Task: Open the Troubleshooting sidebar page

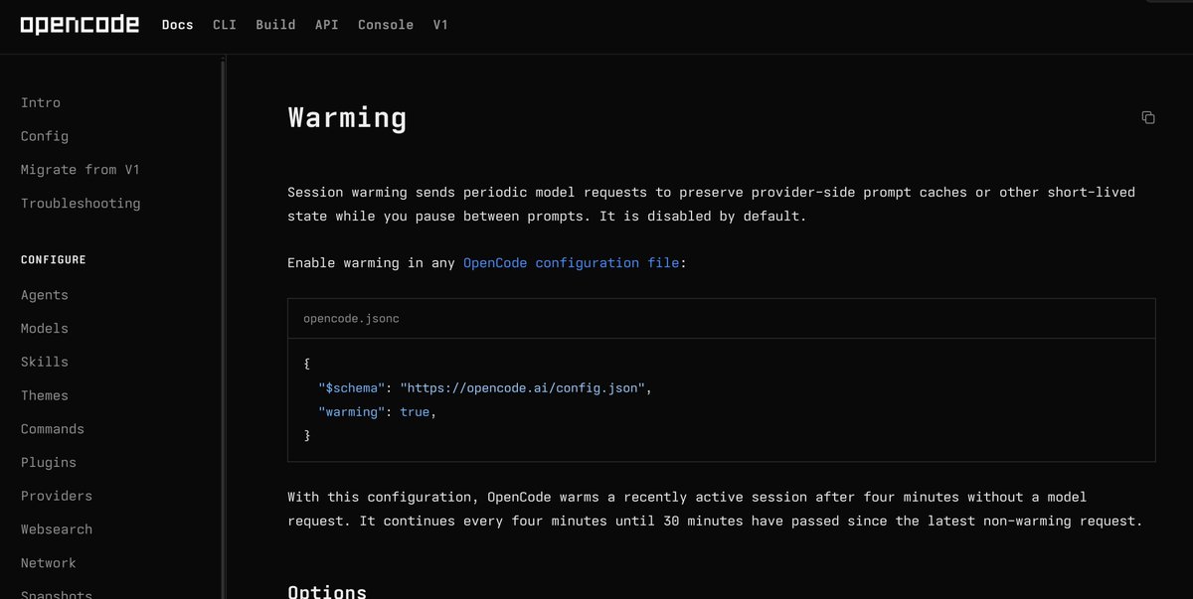Action: pyautogui.click(x=81, y=204)
